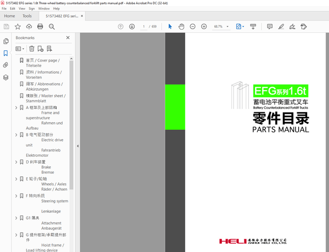Open the zoom level dropdown arrow

pyautogui.click(x=228, y=26)
